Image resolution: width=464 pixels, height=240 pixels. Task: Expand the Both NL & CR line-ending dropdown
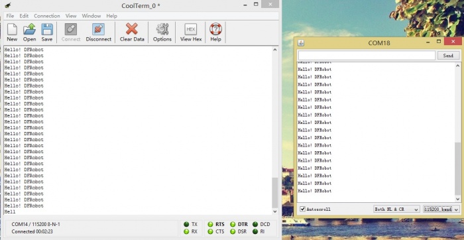coord(396,210)
